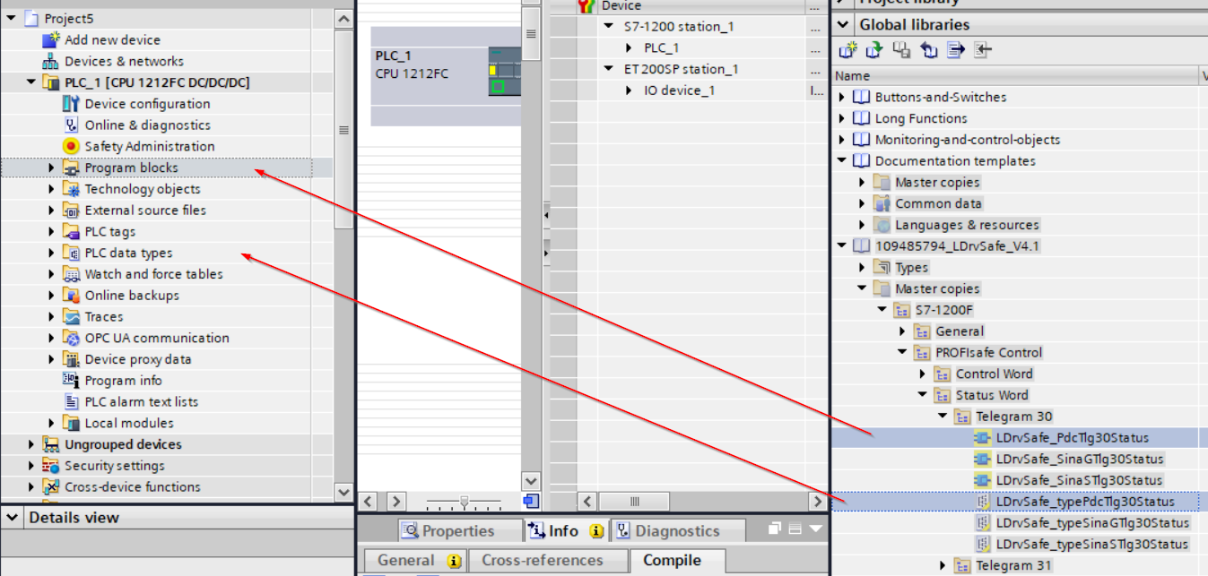Expand the Technology objects folder
The width and height of the screenshot is (1208, 576).
pyautogui.click(x=52, y=189)
